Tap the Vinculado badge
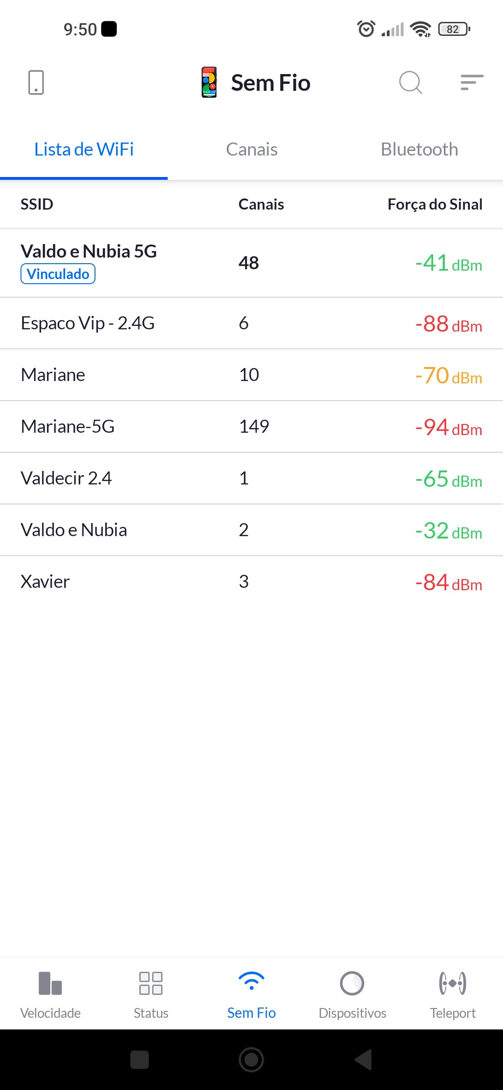The height and width of the screenshot is (1090, 503). [58, 274]
